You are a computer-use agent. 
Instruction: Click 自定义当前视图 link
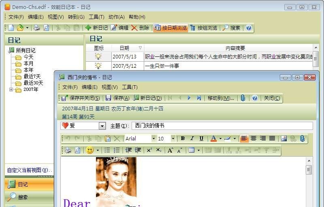(29, 170)
